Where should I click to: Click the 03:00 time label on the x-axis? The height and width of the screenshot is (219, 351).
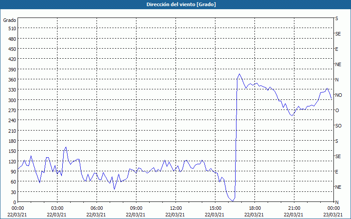(x=57, y=208)
